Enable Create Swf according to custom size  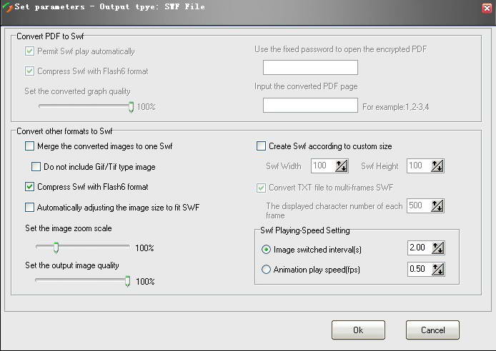coord(262,146)
